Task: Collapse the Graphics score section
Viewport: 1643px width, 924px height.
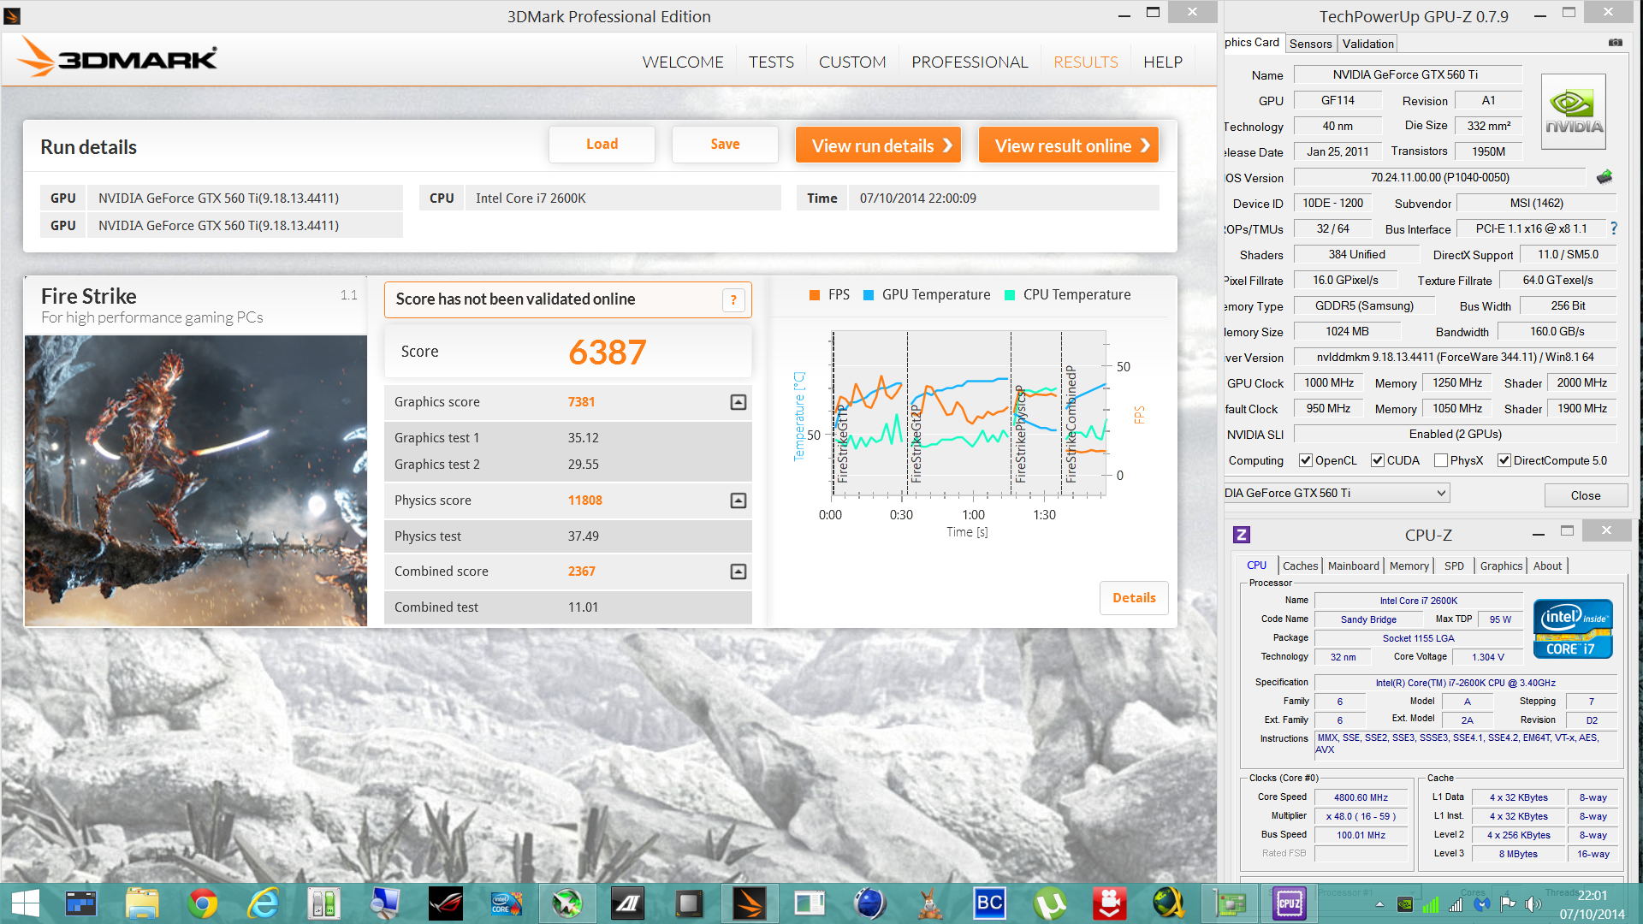Action: (x=738, y=402)
